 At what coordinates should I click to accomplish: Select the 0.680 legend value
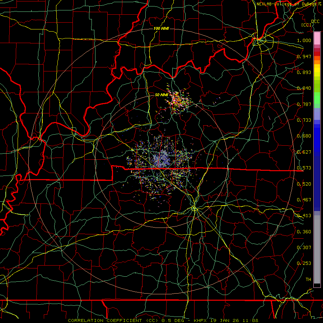click(304, 136)
